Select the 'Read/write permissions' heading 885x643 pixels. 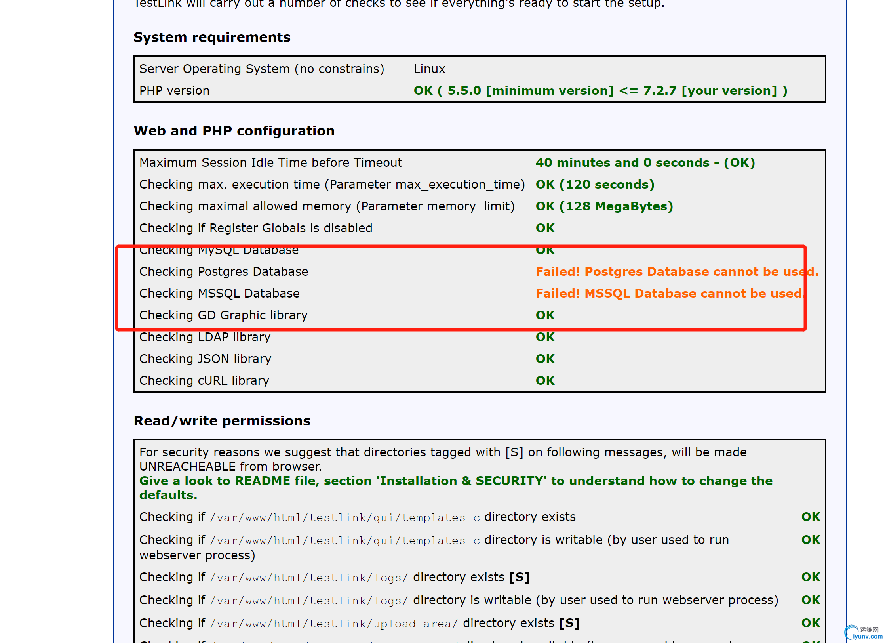[x=222, y=421]
